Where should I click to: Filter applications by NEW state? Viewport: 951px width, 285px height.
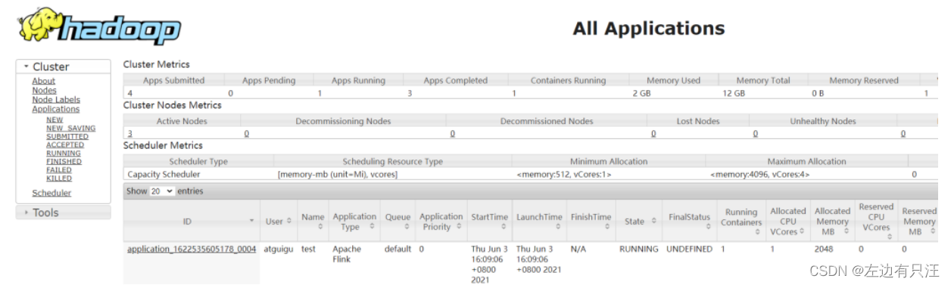(55, 119)
